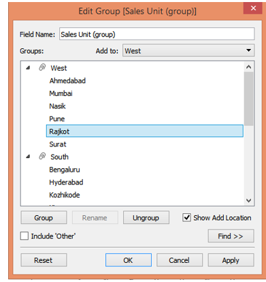Viewport: 266px width, 282px height.
Task: Click the scroll down arrow in groups list
Action: click(248, 200)
